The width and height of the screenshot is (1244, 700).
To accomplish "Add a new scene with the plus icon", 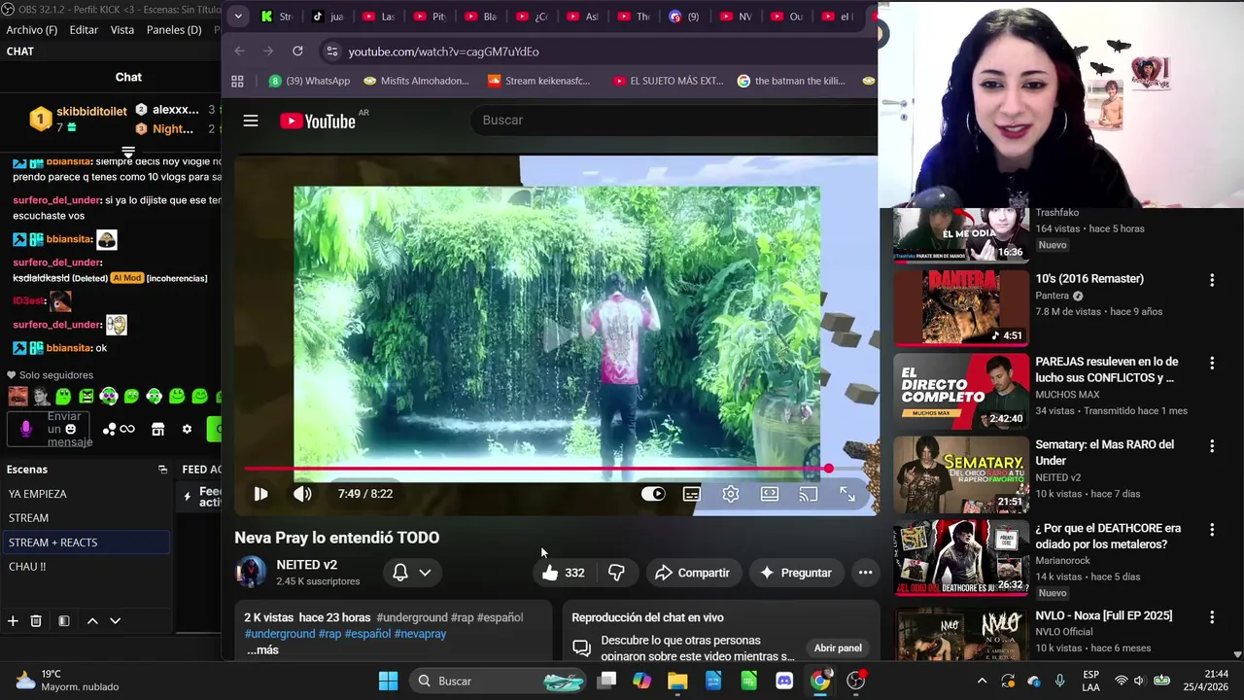I will 13,621.
